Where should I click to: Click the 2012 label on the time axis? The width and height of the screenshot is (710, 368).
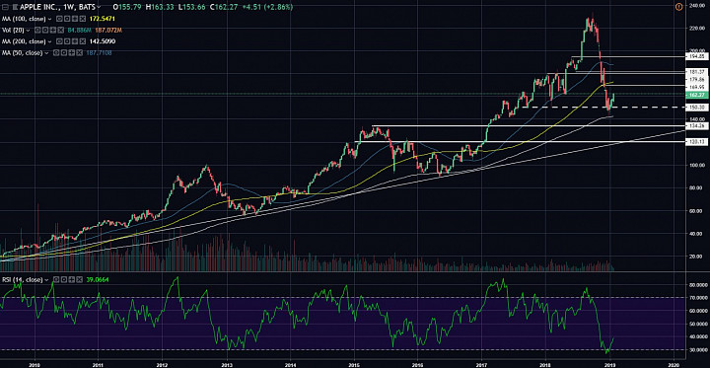click(x=162, y=364)
